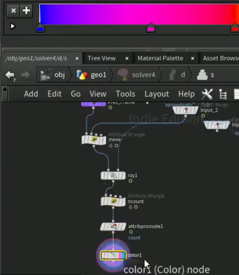Select the attribpromote1 node
Image resolution: width=239 pixels, height=275 pixels.
(113, 227)
